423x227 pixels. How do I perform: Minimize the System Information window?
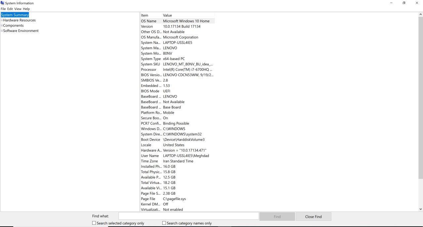coord(391,3)
